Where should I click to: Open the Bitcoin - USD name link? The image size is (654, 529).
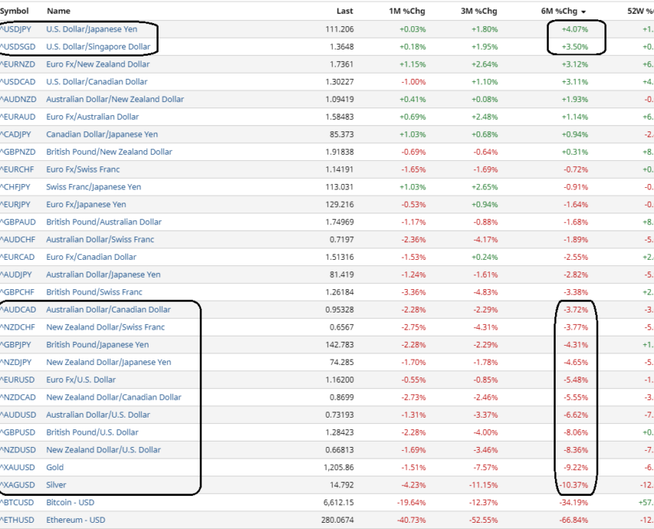(x=70, y=503)
